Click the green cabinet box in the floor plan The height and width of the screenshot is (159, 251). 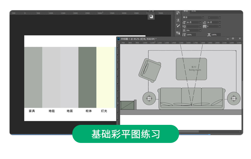click(x=127, y=105)
